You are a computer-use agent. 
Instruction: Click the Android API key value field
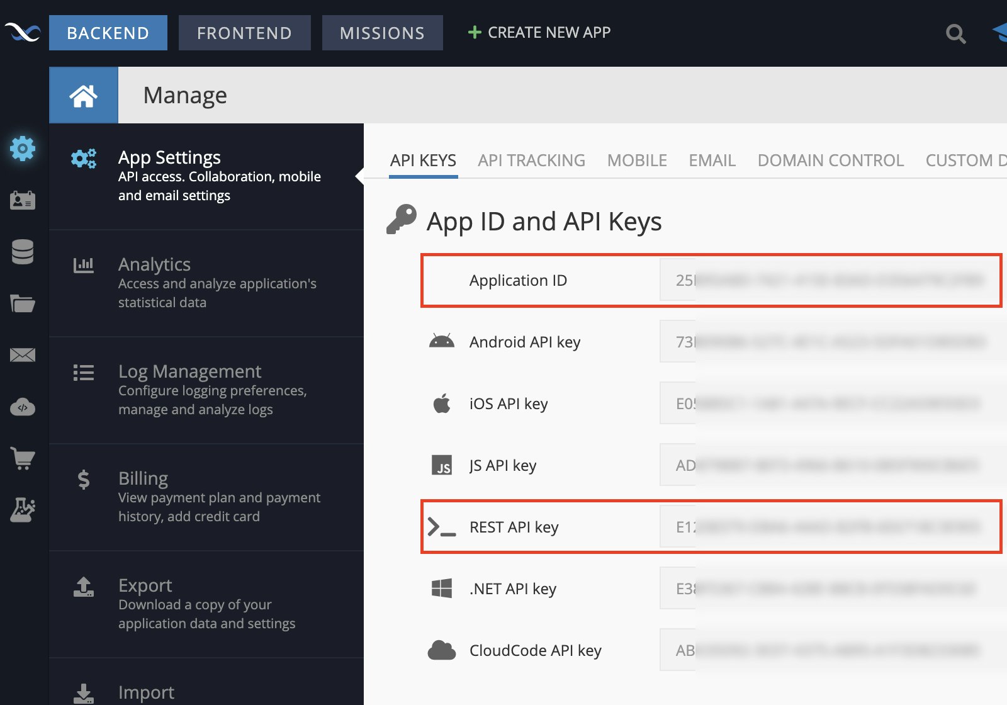(833, 341)
